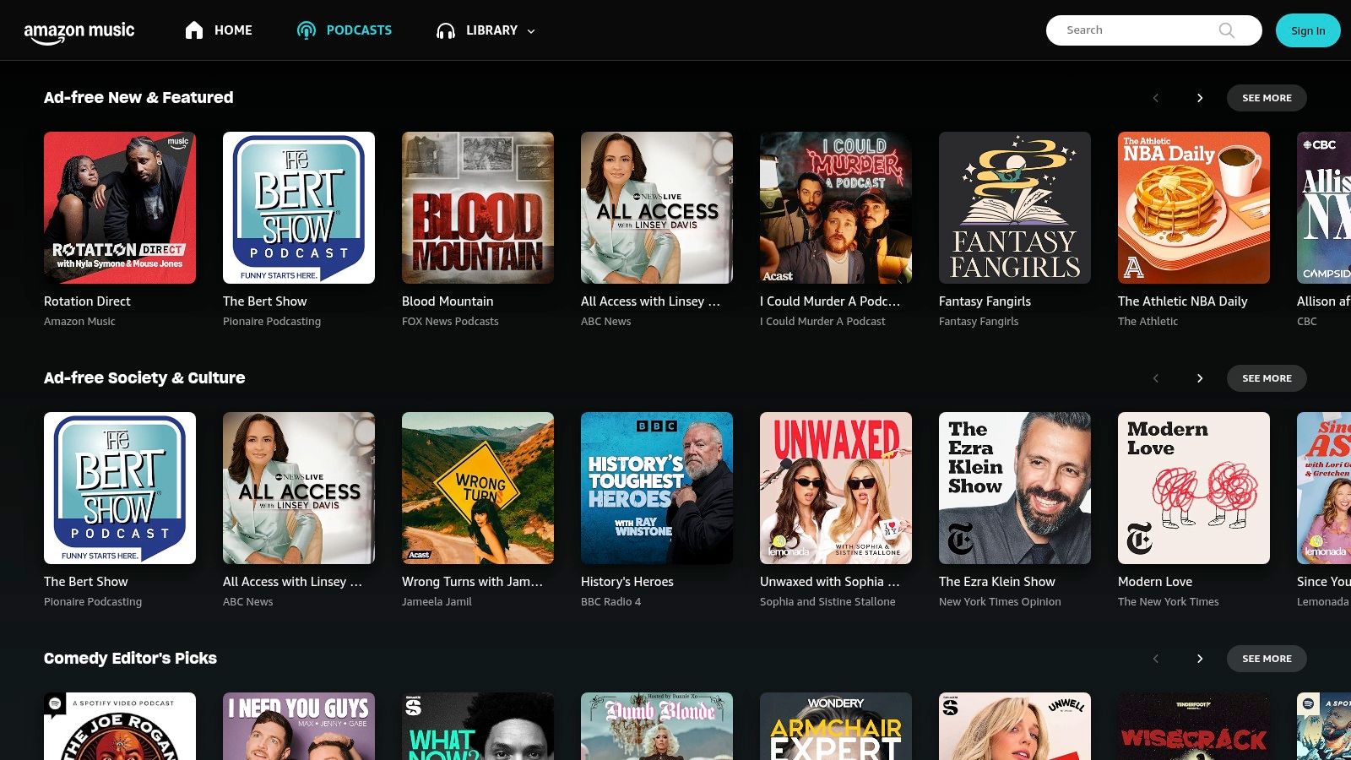Select the Home icon
This screenshot has width=1351, height=760.
(193, 30)
